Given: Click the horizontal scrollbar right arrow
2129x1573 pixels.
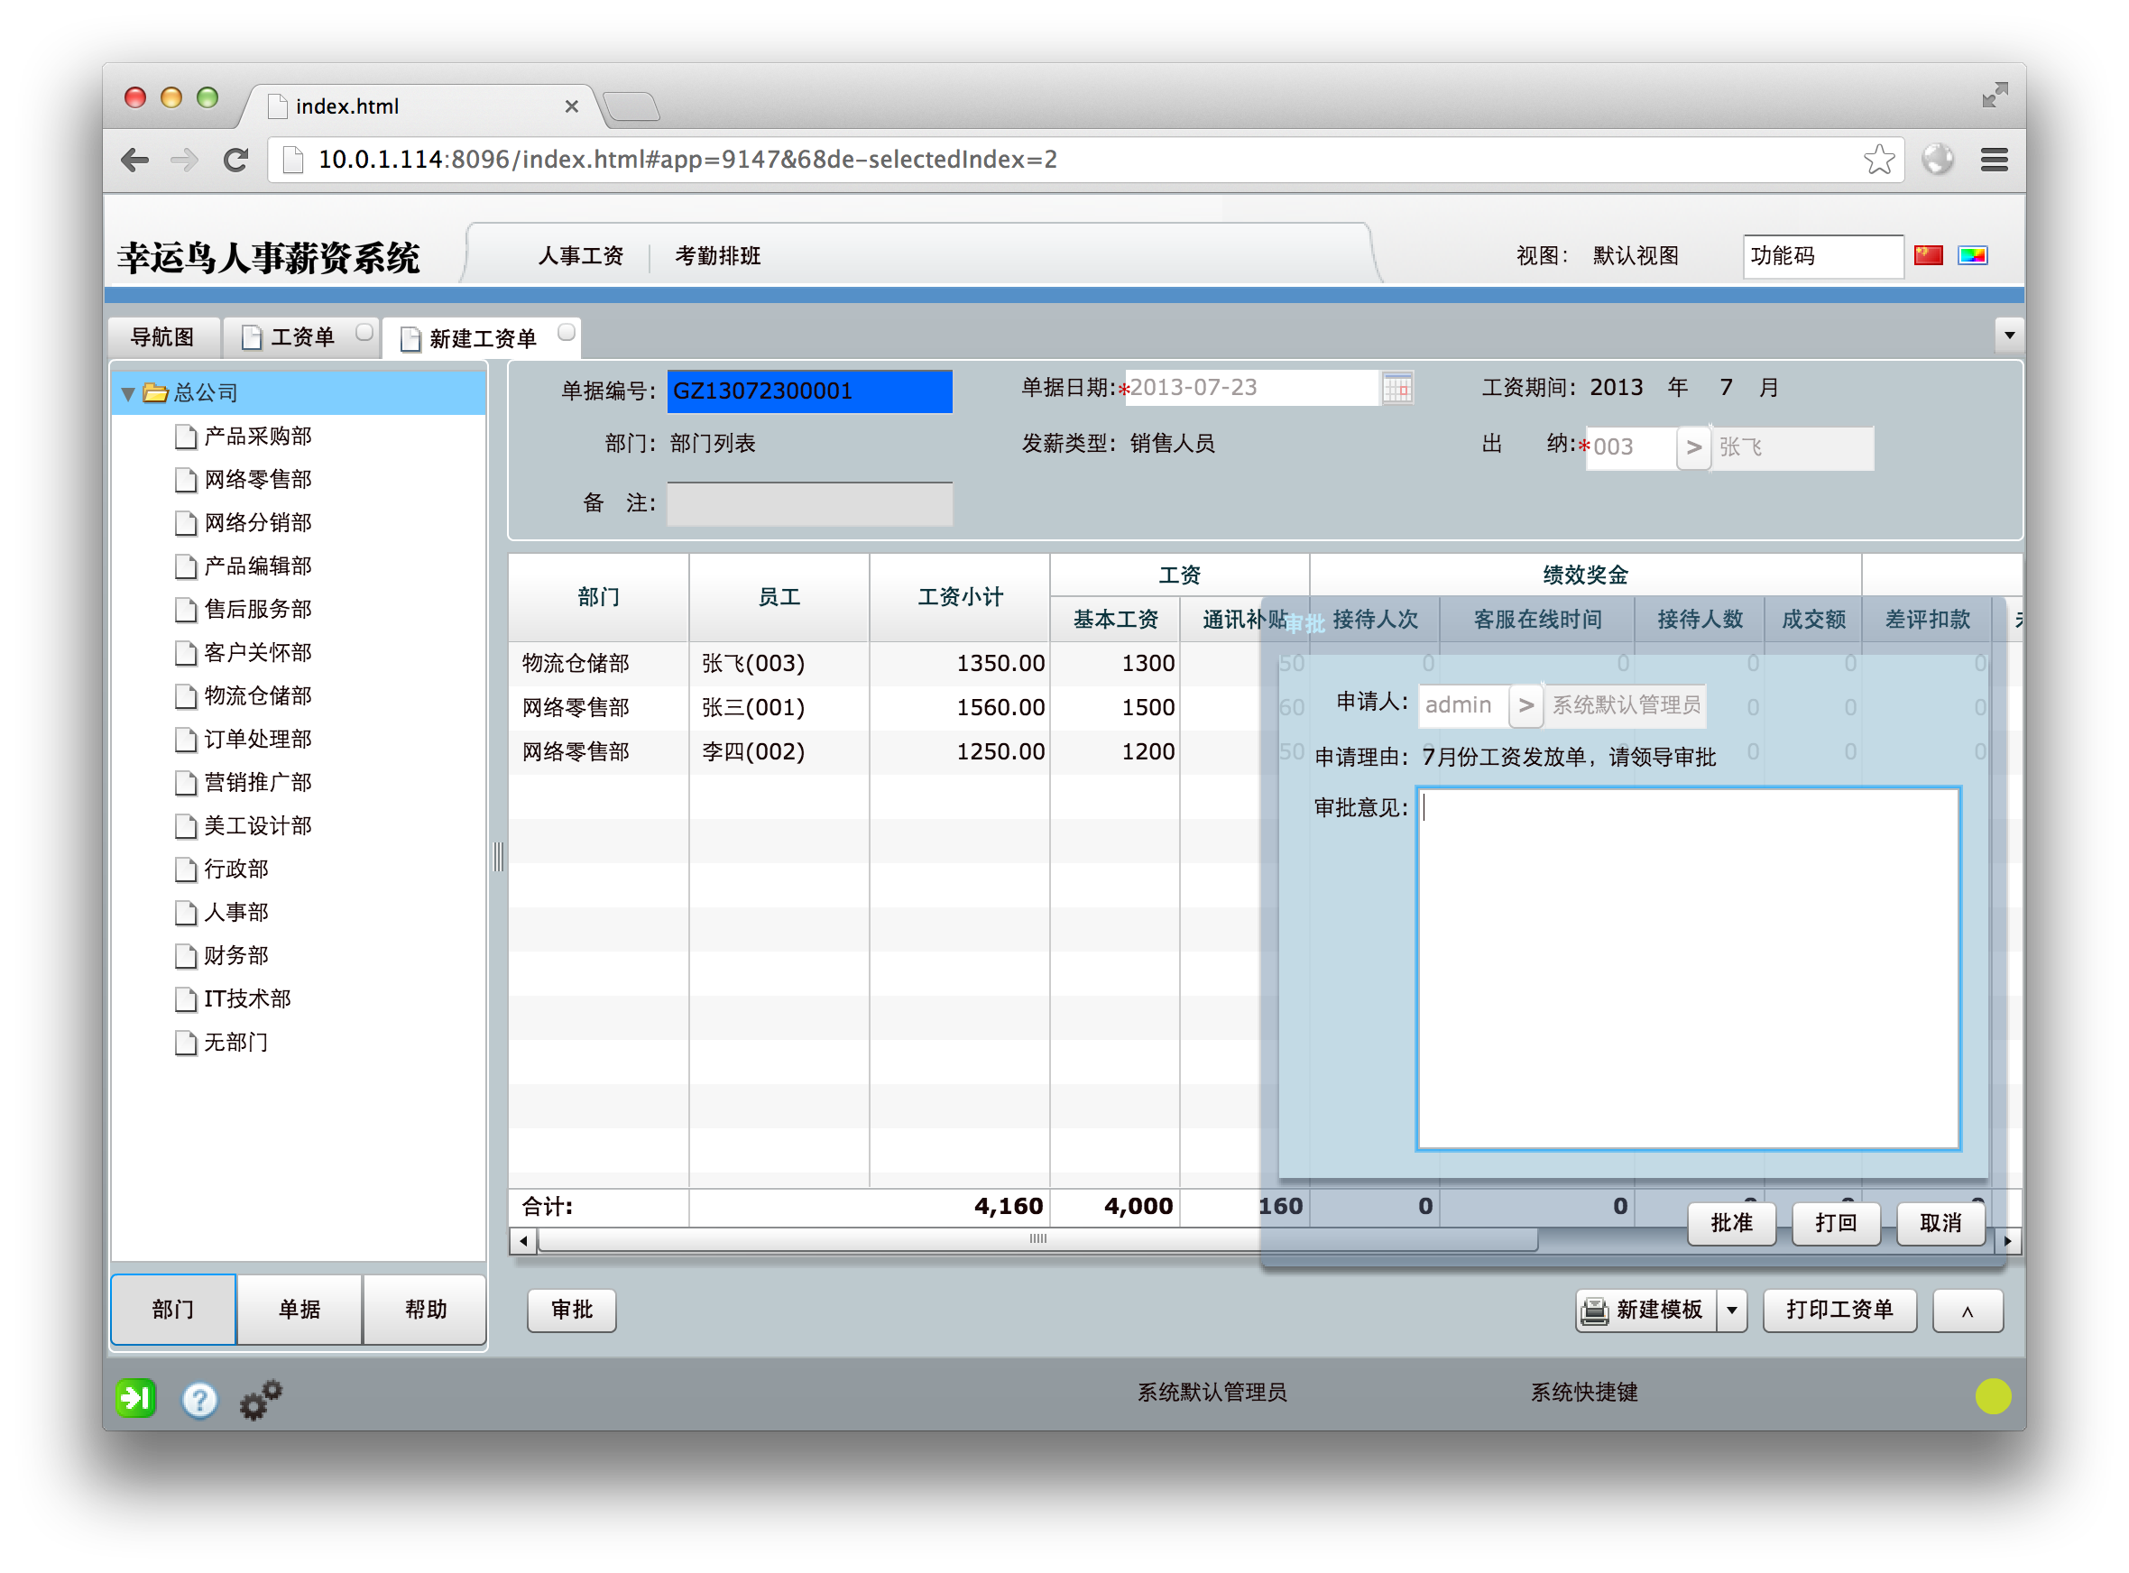Looking at the screenshot, I should (2006, 1241).
